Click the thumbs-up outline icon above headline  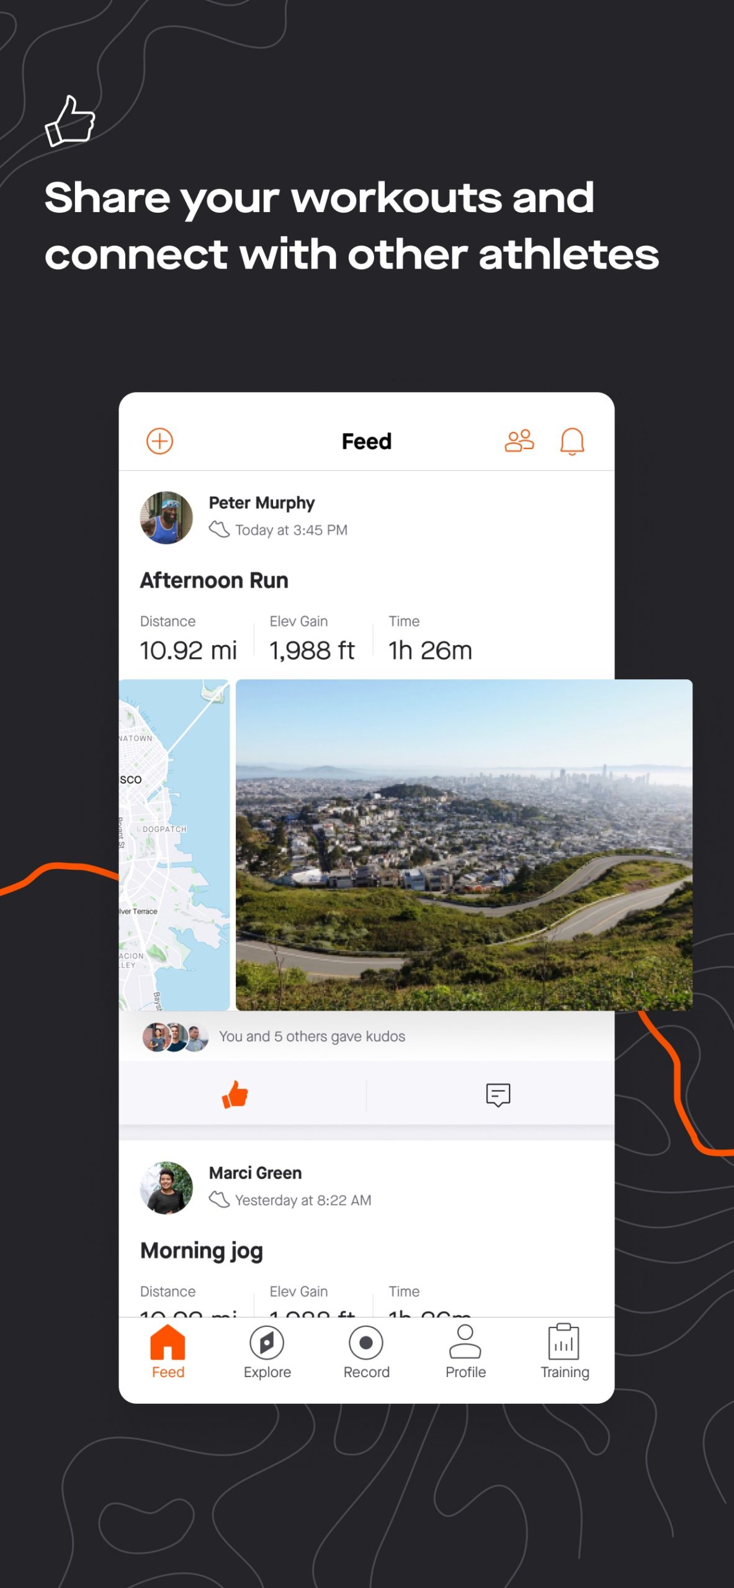tap(70, 121)
